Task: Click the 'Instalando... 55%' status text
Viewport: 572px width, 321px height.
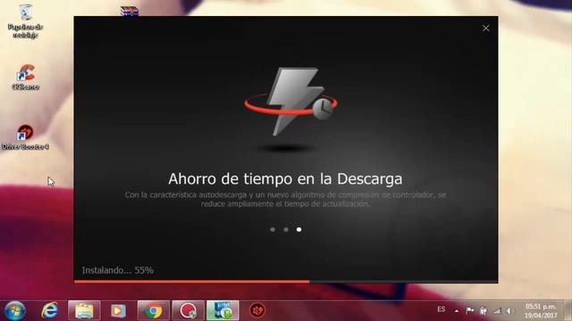Action: pos(117,270)
